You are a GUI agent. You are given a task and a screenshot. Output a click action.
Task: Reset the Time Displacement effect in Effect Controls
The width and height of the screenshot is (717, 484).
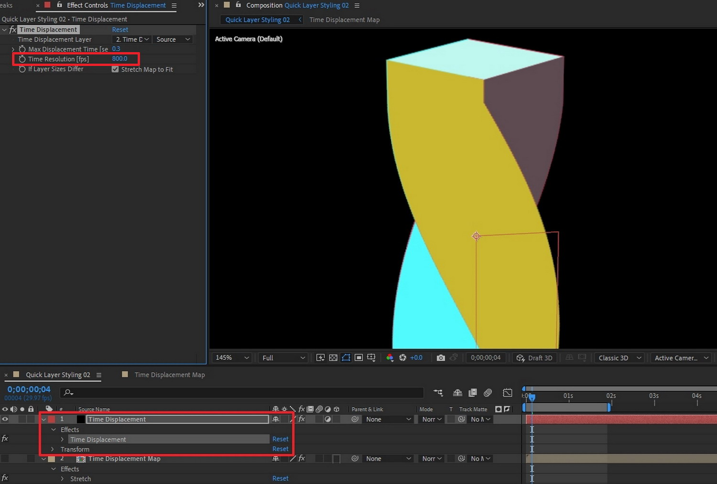click(120, 30)
